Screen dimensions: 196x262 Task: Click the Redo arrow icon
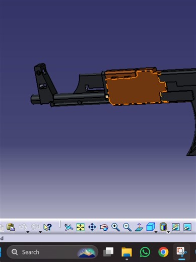tap(35, 227)
